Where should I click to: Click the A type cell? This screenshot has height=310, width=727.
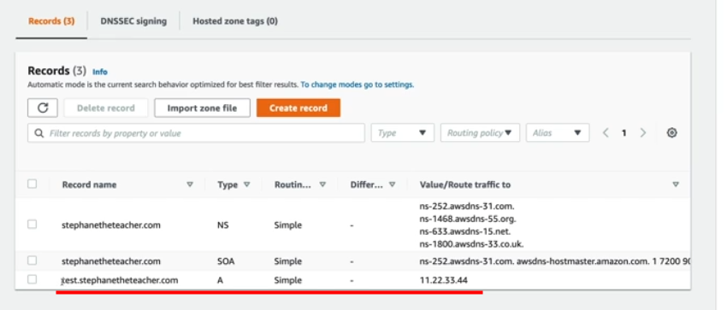[220, 280]
